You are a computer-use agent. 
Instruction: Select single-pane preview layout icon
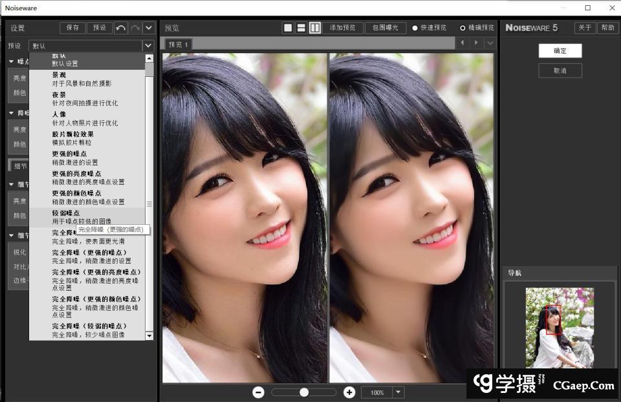[x=288, y=28]
